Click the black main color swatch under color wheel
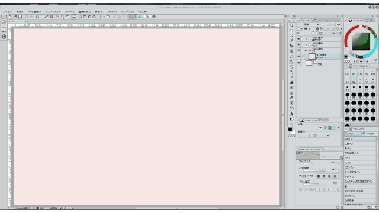This screenshot has width=379, height=213. [346, 57]
